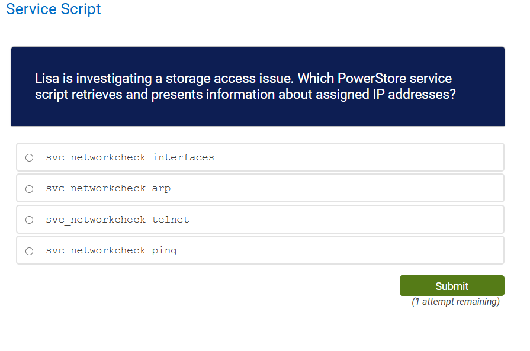Submit your chosen answer
530x351 pixels.
[452, 285]
